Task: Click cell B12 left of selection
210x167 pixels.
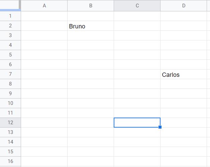Action: tap(91, 123)
